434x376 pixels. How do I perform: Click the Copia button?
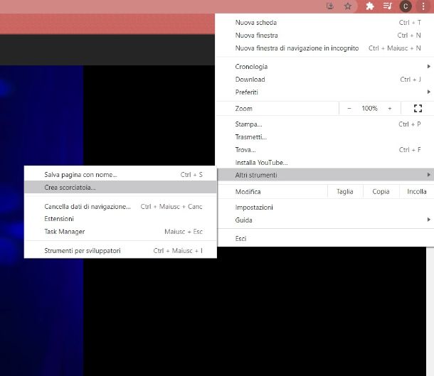[x=381, y=192]
